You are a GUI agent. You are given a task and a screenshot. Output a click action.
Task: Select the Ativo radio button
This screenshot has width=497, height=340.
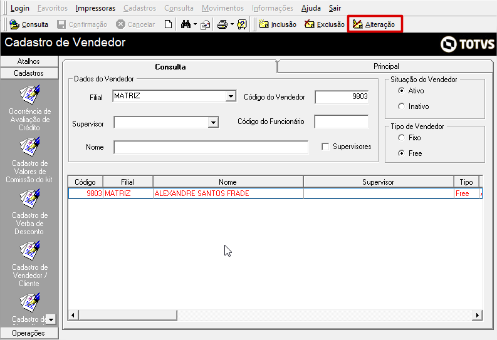401,91
